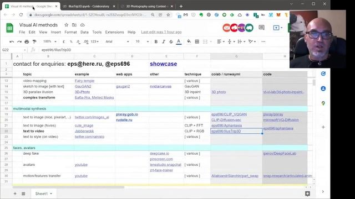Click the all sheets list icon

coord(23,193)
